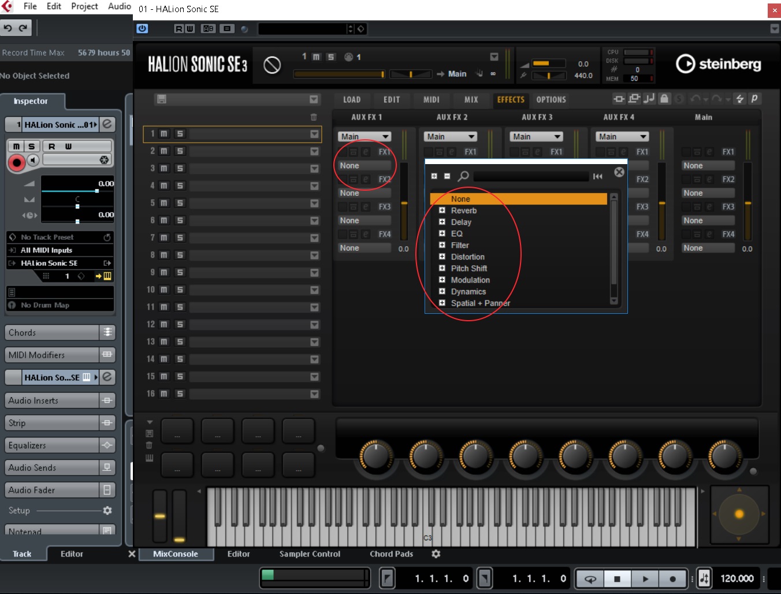The width and height of the screenshot is (781, 594).
Task: Switch to the MIX tab
Action: 471,99
